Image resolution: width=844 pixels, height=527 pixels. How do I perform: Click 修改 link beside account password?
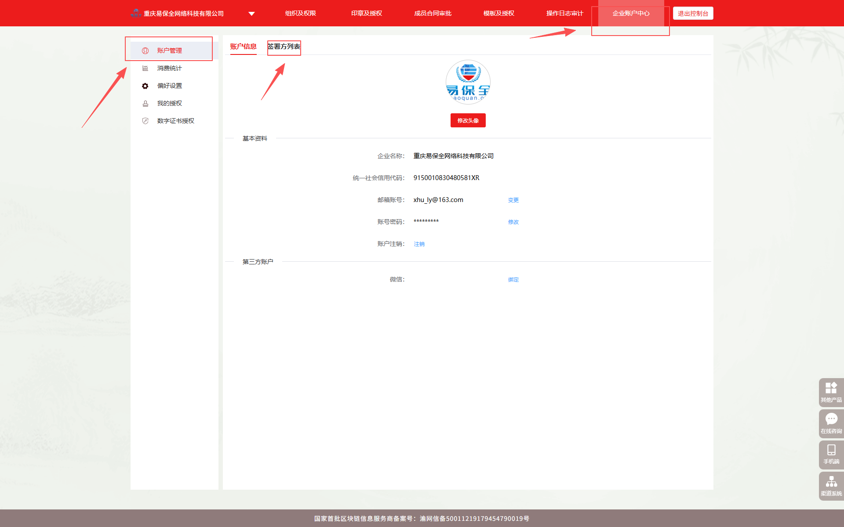[x=513, y=222]
